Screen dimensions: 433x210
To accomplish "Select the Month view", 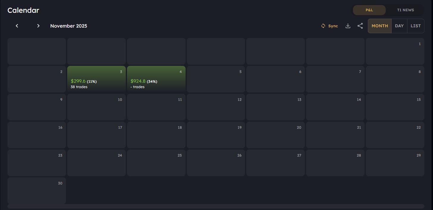I will click(380, 26).
